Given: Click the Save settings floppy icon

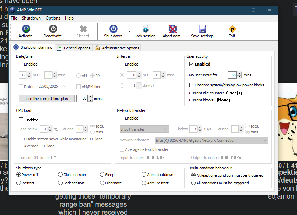Looking at the screenshot, I should pos(203,29).
